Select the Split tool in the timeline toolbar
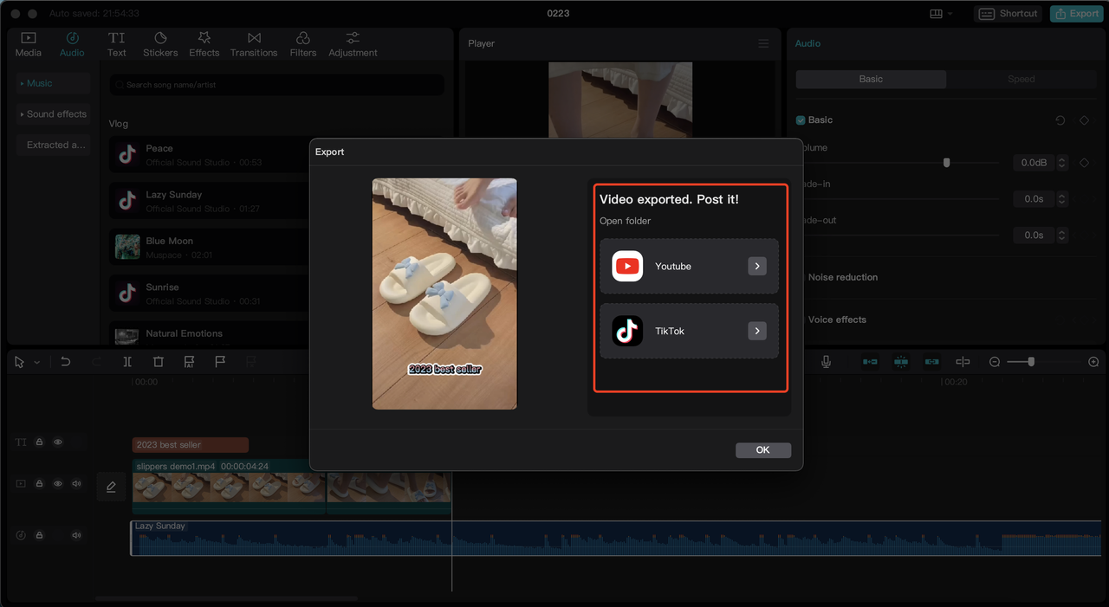This screenshot has height=607, width=1109. 127,361
